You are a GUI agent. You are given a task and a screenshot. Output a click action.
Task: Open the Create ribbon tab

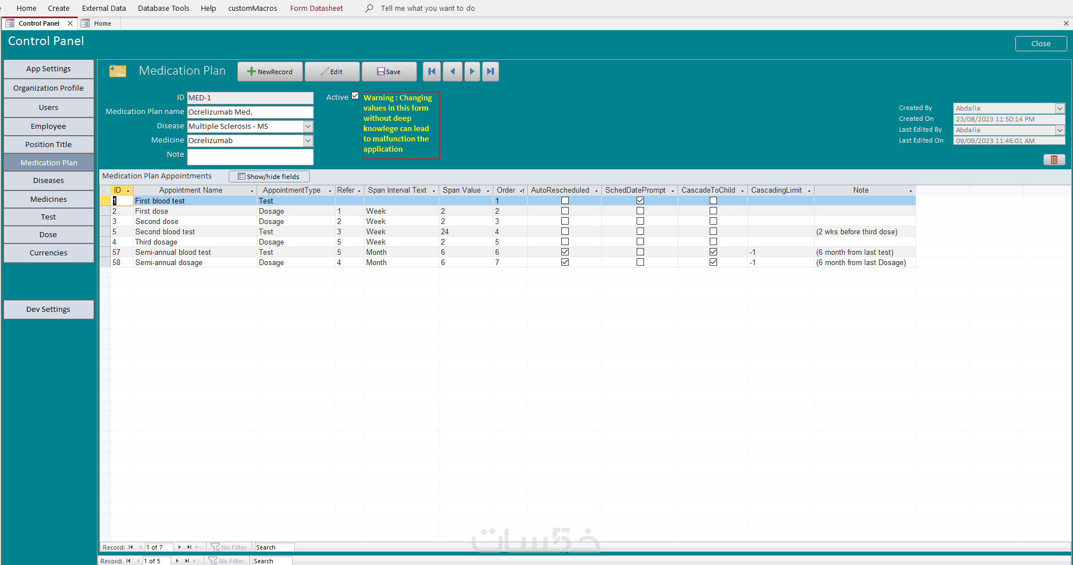tap(59, 8)
